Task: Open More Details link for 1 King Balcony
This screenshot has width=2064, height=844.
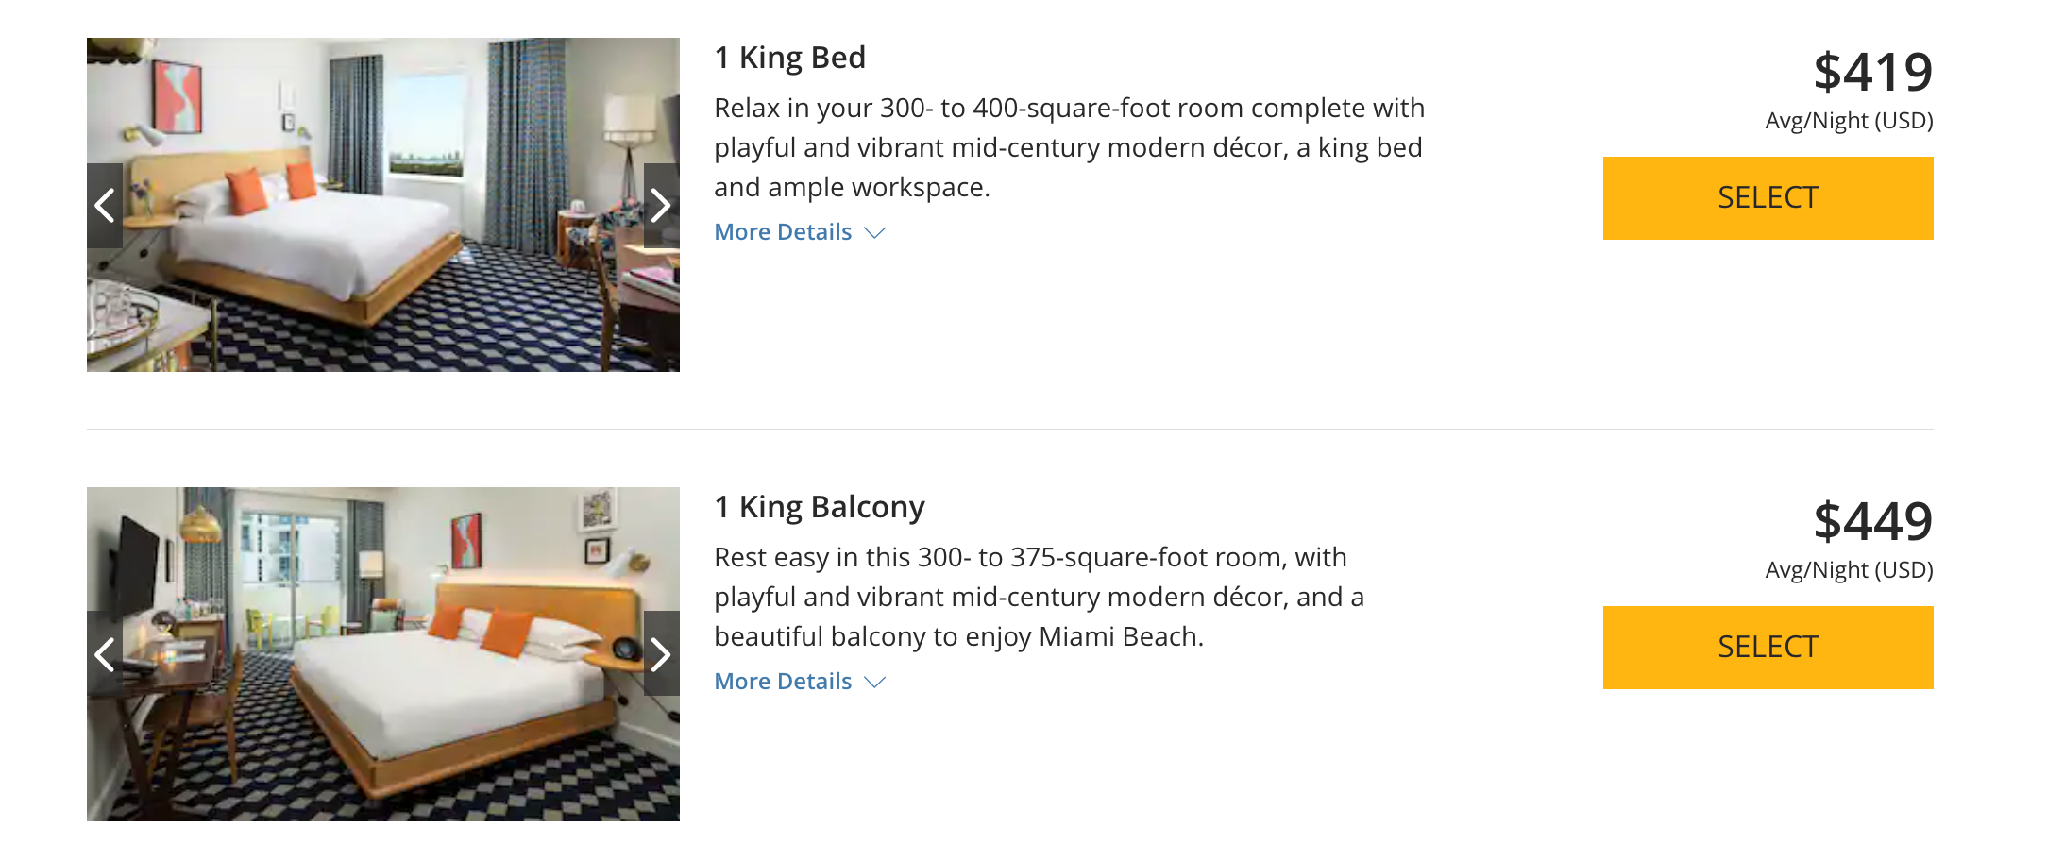Action: click(x=783, y=682)
